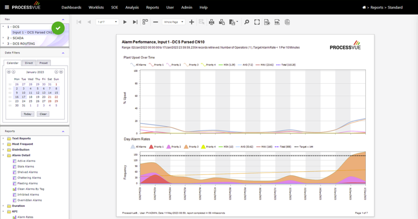Open the Active Alarms report
This screenshot has height=219, width=418.
click(27, 161)
